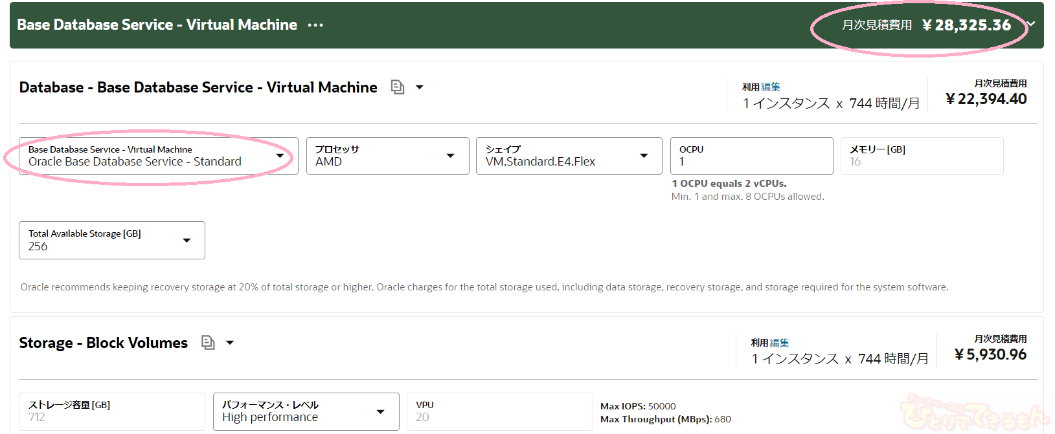This screenshot has width=1055, height=434.
Task: Open the パフォーマンス・レベル dropdown
Action: coord(306,411)
